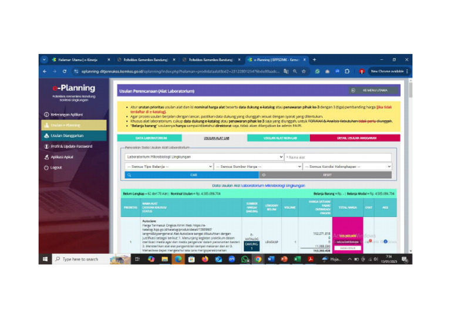Bookmark this page with the star icon
This screenshot has width=451, height=319.
304,72
